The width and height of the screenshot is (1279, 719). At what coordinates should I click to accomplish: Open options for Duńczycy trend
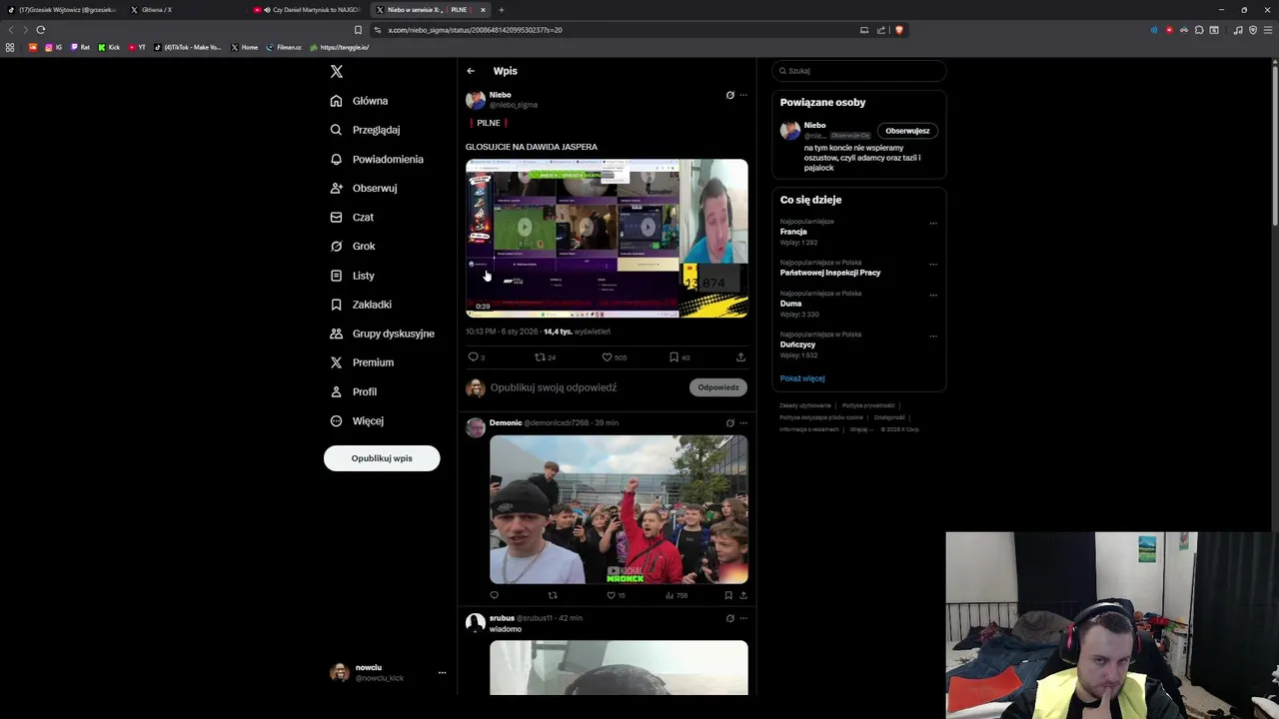coord(932,337)
